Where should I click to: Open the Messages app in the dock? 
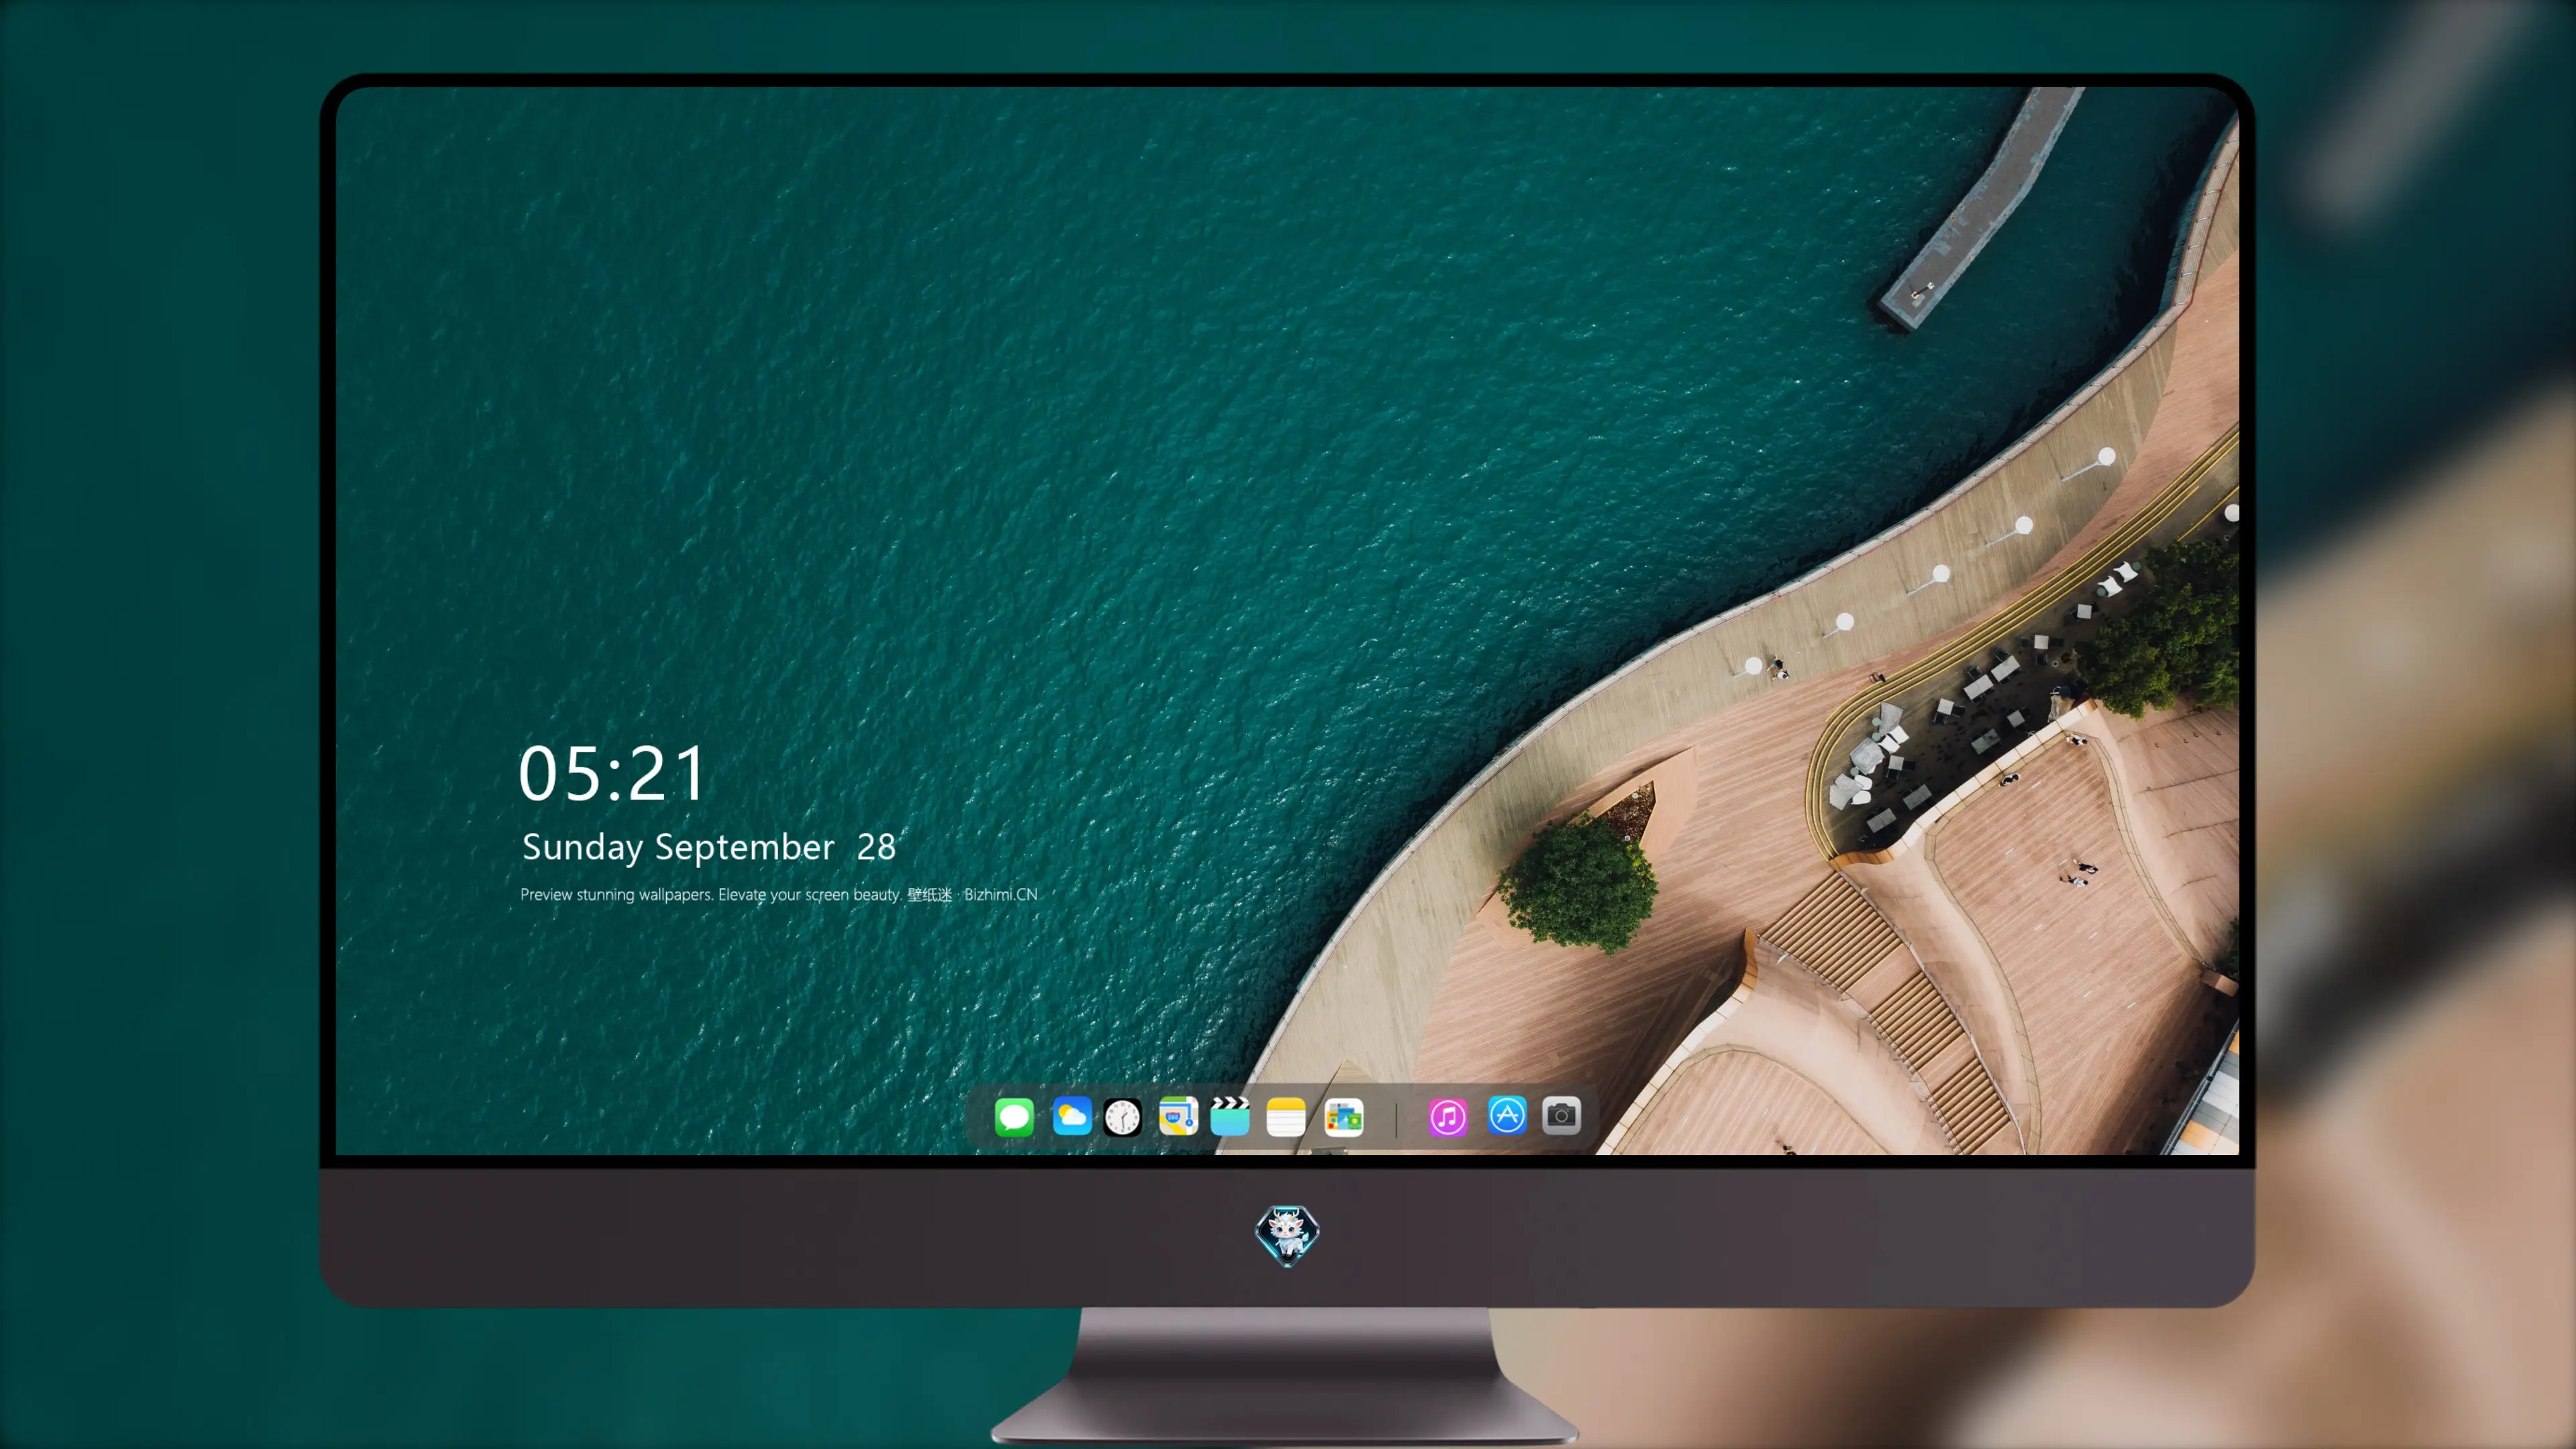coord(1014,1117)
